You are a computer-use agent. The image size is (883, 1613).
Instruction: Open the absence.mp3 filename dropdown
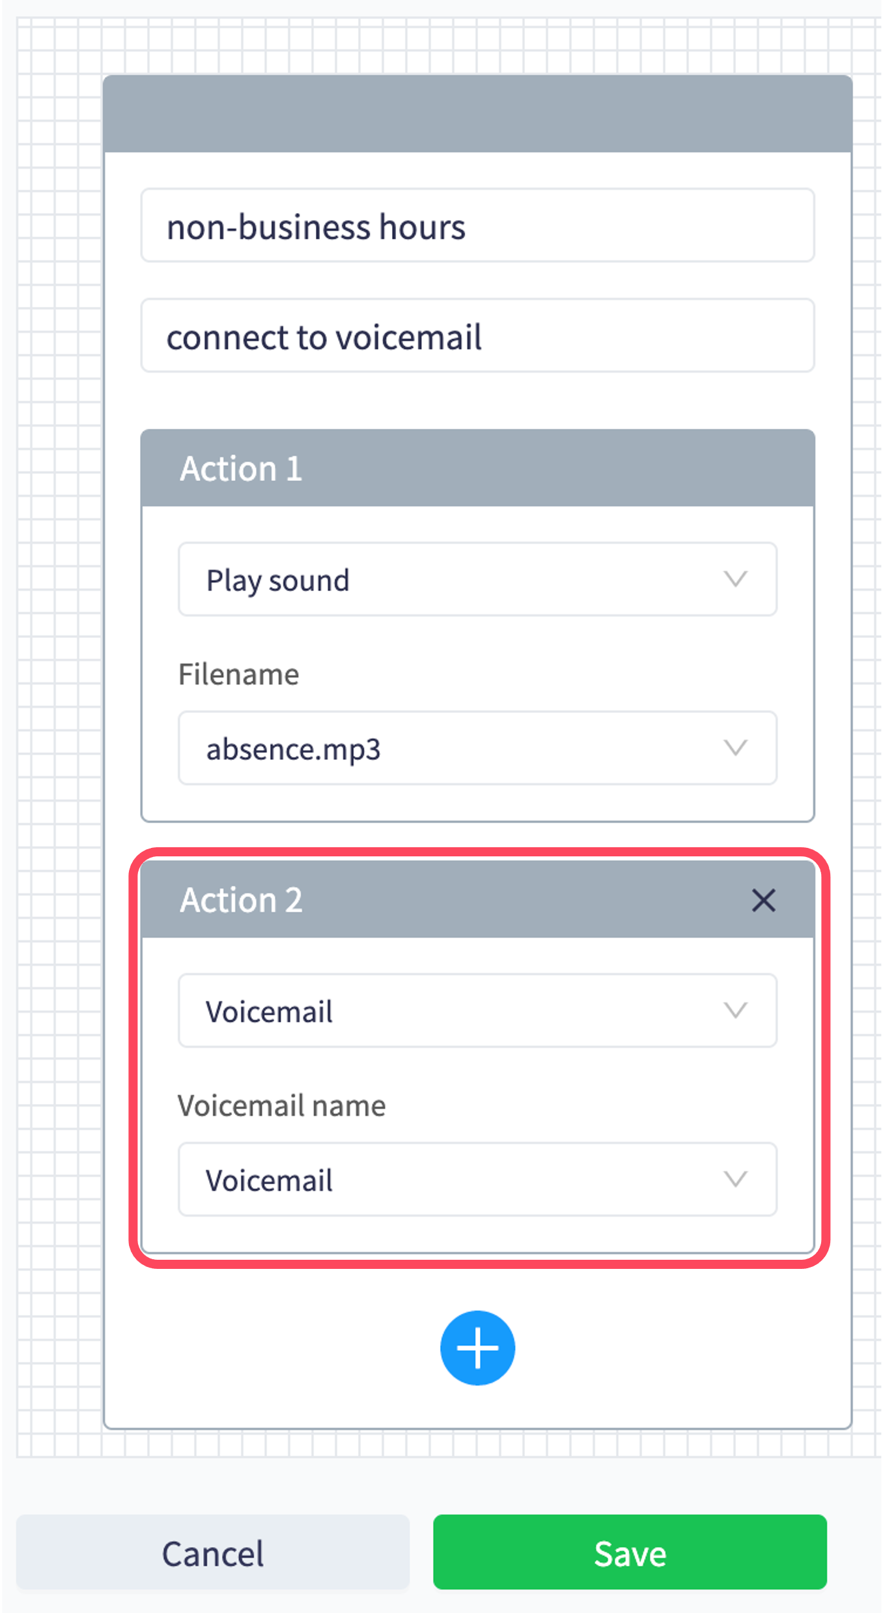(456, 748)
